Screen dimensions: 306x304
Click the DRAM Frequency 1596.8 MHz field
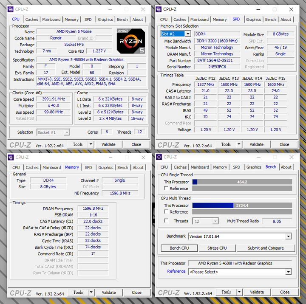(93, 208)
